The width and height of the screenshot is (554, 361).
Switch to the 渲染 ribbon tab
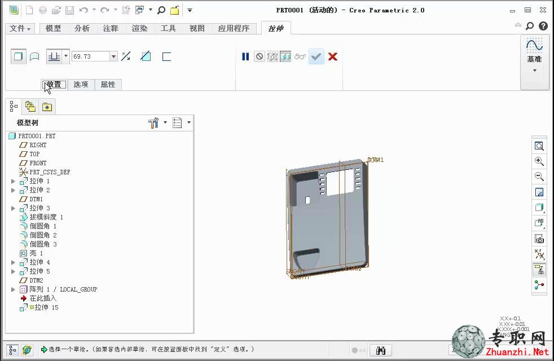pos(139,28)
